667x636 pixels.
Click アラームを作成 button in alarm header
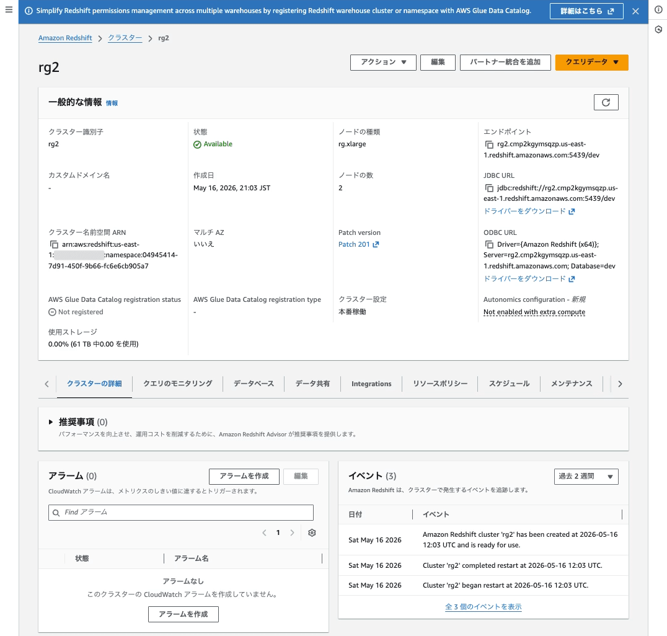[x=244, y=476]
